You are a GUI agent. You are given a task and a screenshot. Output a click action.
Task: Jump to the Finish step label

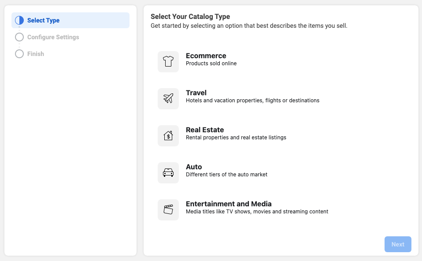pyautogui.click(x=35, y=54)
